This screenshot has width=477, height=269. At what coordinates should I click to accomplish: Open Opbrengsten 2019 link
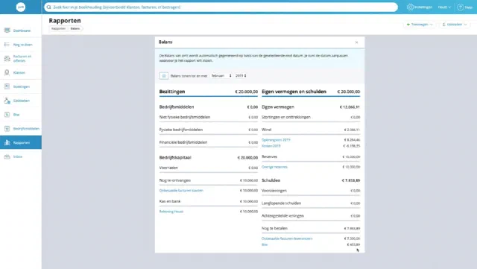click(276, 140)
